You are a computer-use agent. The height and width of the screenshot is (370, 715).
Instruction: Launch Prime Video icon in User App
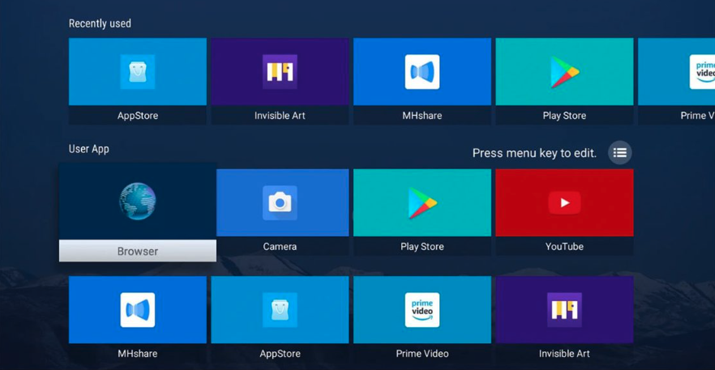point(422,310)
